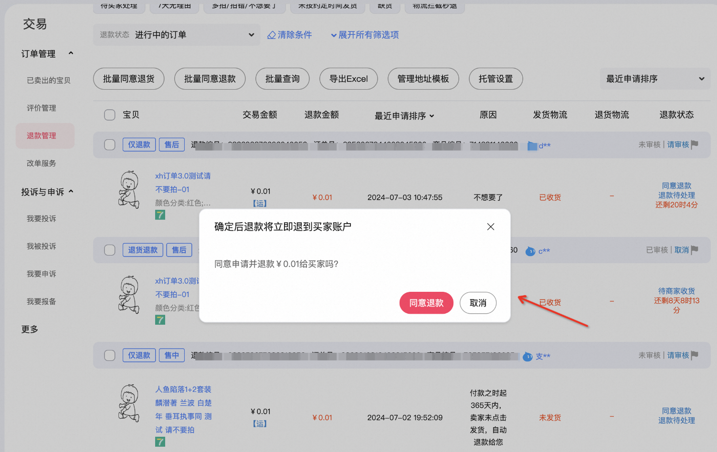Viewport: 717px width, 452px height.
Task: Open 我要申诉 in sidebar
Action: point(42,274)
